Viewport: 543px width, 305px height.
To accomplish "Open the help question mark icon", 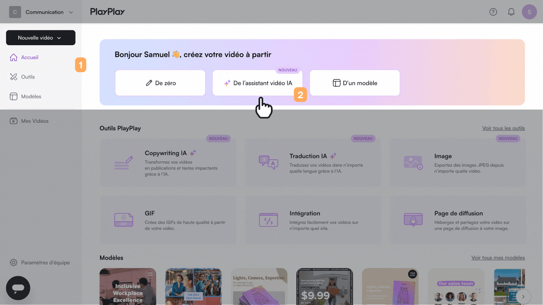I will pos(493,12).
